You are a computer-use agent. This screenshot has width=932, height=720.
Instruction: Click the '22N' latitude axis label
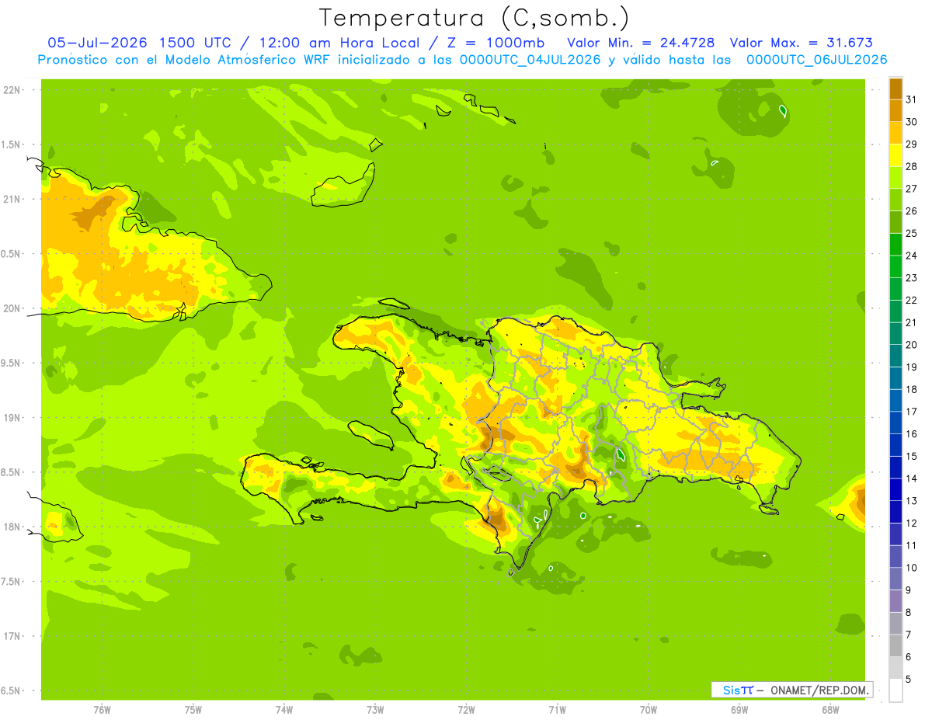[12, 89]
